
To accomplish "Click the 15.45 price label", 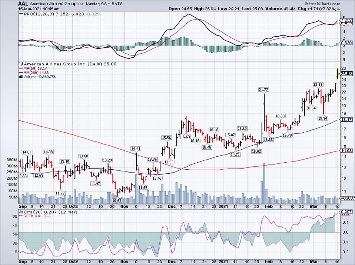I will click(207, 147).
